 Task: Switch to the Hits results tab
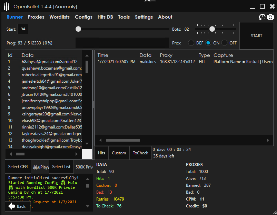[101, 153]
